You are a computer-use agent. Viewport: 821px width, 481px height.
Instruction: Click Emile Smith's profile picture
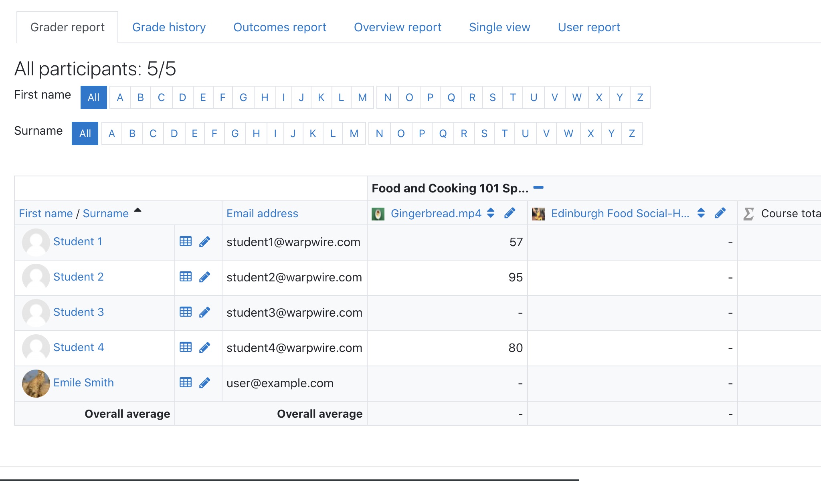(36, 383)
